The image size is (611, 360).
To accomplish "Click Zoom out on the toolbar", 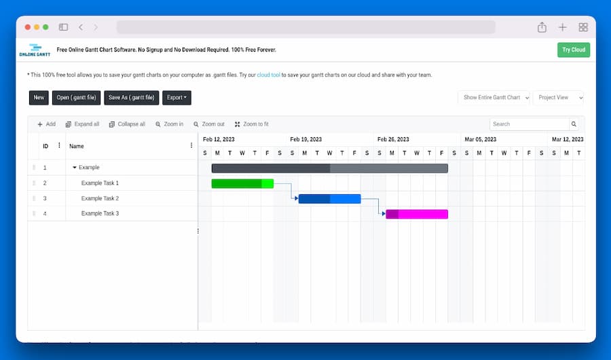I will point(209,124).
